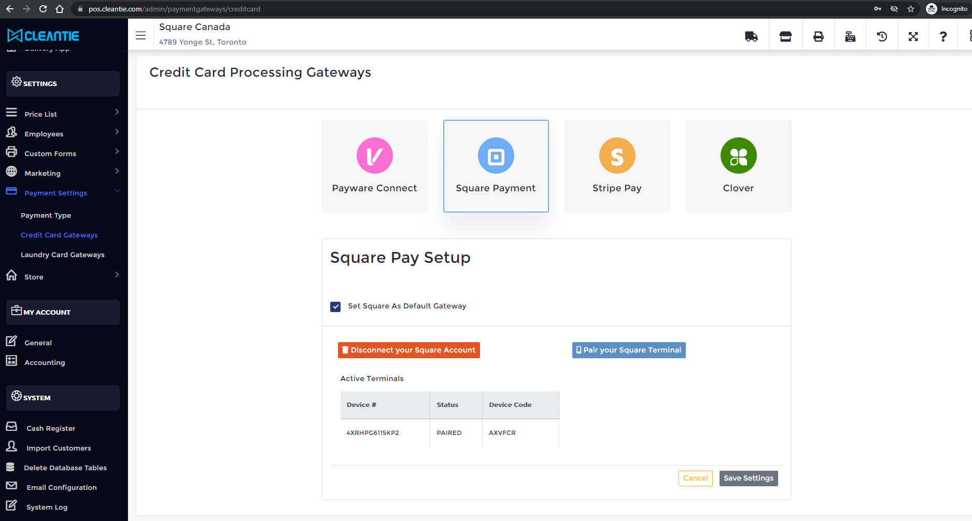Viewport: 972px width, 521px height.
Task: Toggle fullscreen with the expand arrows icon
Action: [913, 35]
